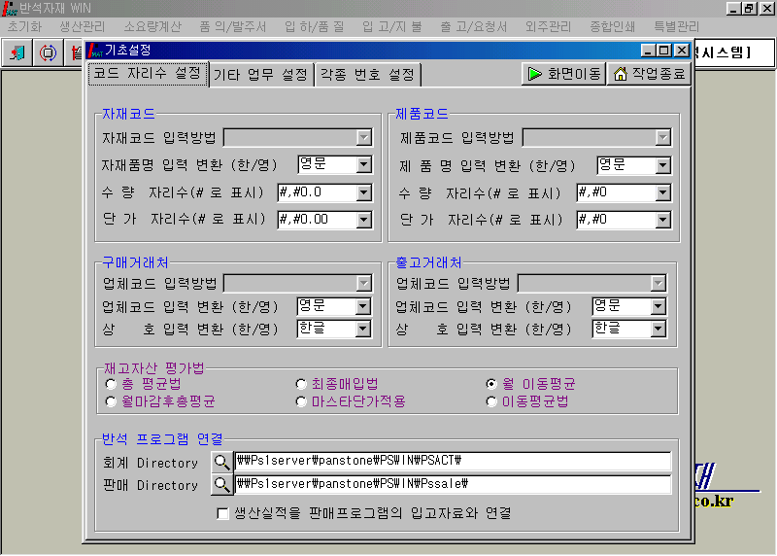Screen dimensions: 777x556
Task: Click the 회계 Directory path field
Action: 452,462
